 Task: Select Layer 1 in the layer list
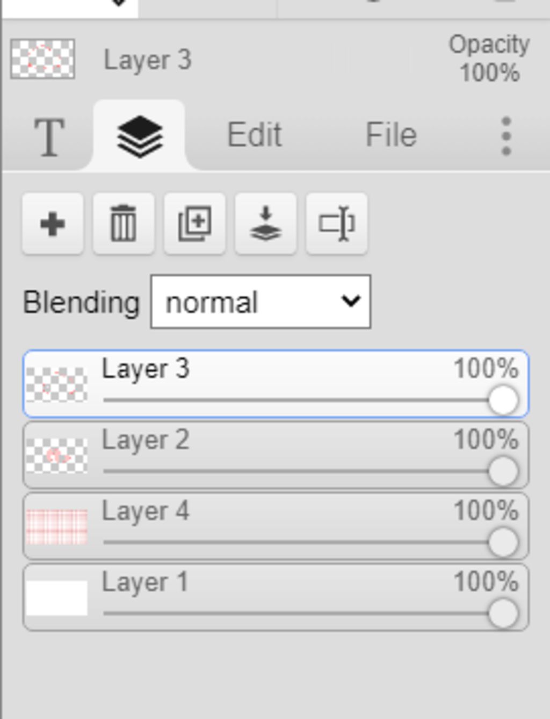269,584
